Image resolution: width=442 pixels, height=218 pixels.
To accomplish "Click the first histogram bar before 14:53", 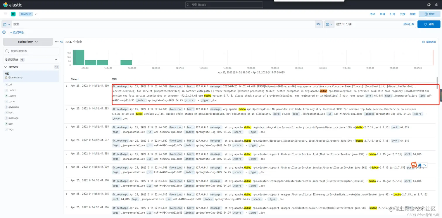I will click(79, 58).
